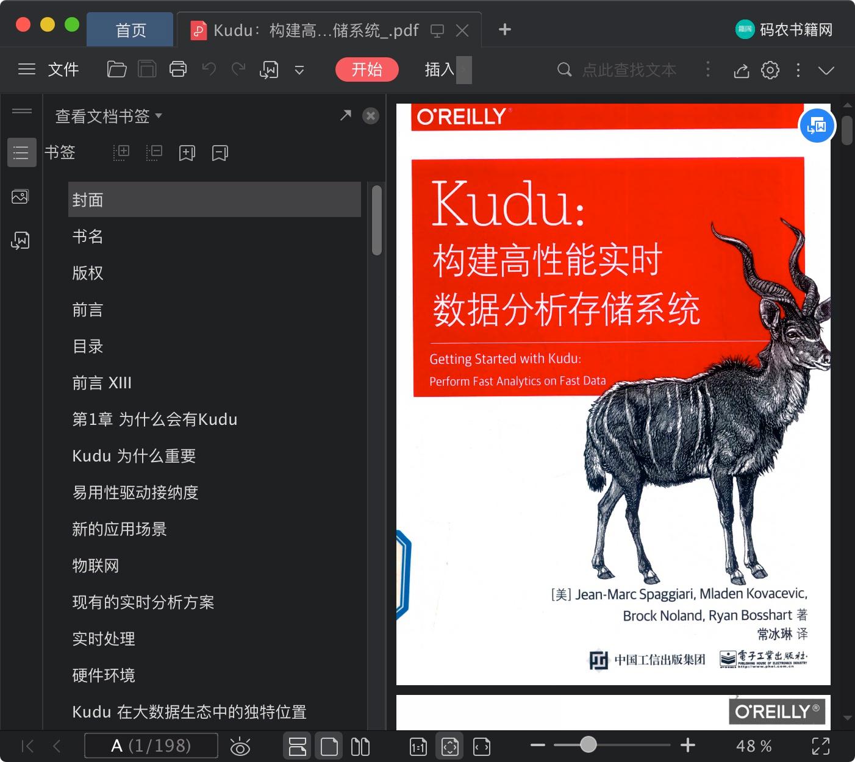Screen dimensions: 855x762
Task: Click the document vertical scrollbar thumb
Action: coord(846,130)
